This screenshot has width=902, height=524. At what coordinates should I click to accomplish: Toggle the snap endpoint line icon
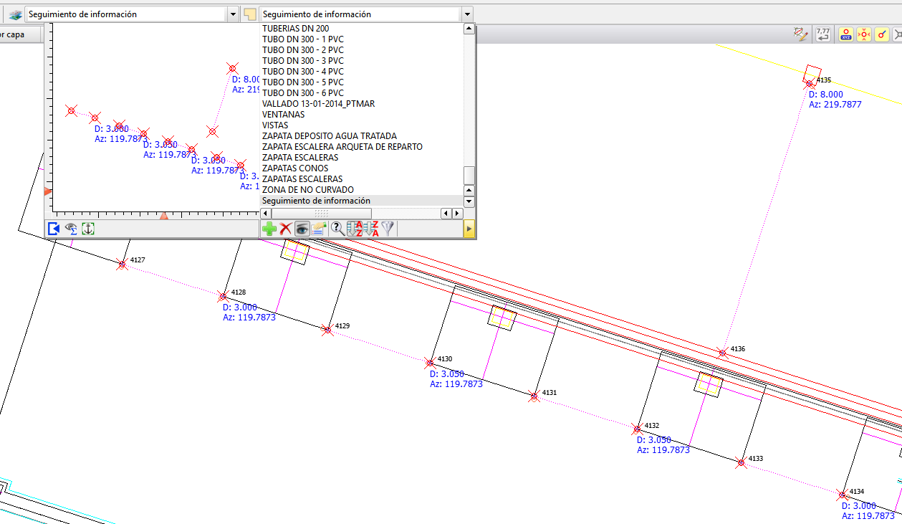pos(882,34)
